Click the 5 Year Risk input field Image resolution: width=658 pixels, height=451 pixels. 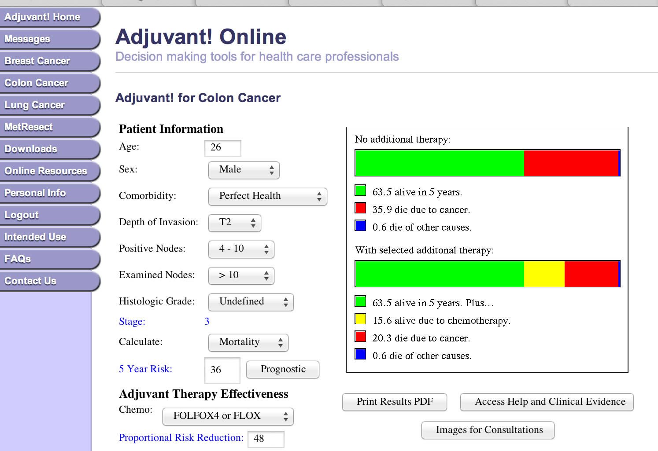(222, 370)
